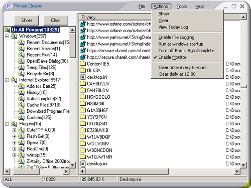251x188 pixels.
Task: Click file list horizontal scrollbar thumb
Action: [127, 171]
